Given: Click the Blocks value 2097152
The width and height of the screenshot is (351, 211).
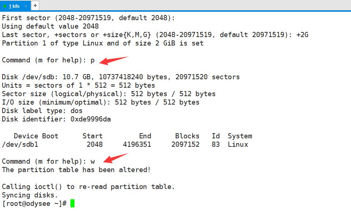Looking at the screenshot, I should tap(185, 145).
